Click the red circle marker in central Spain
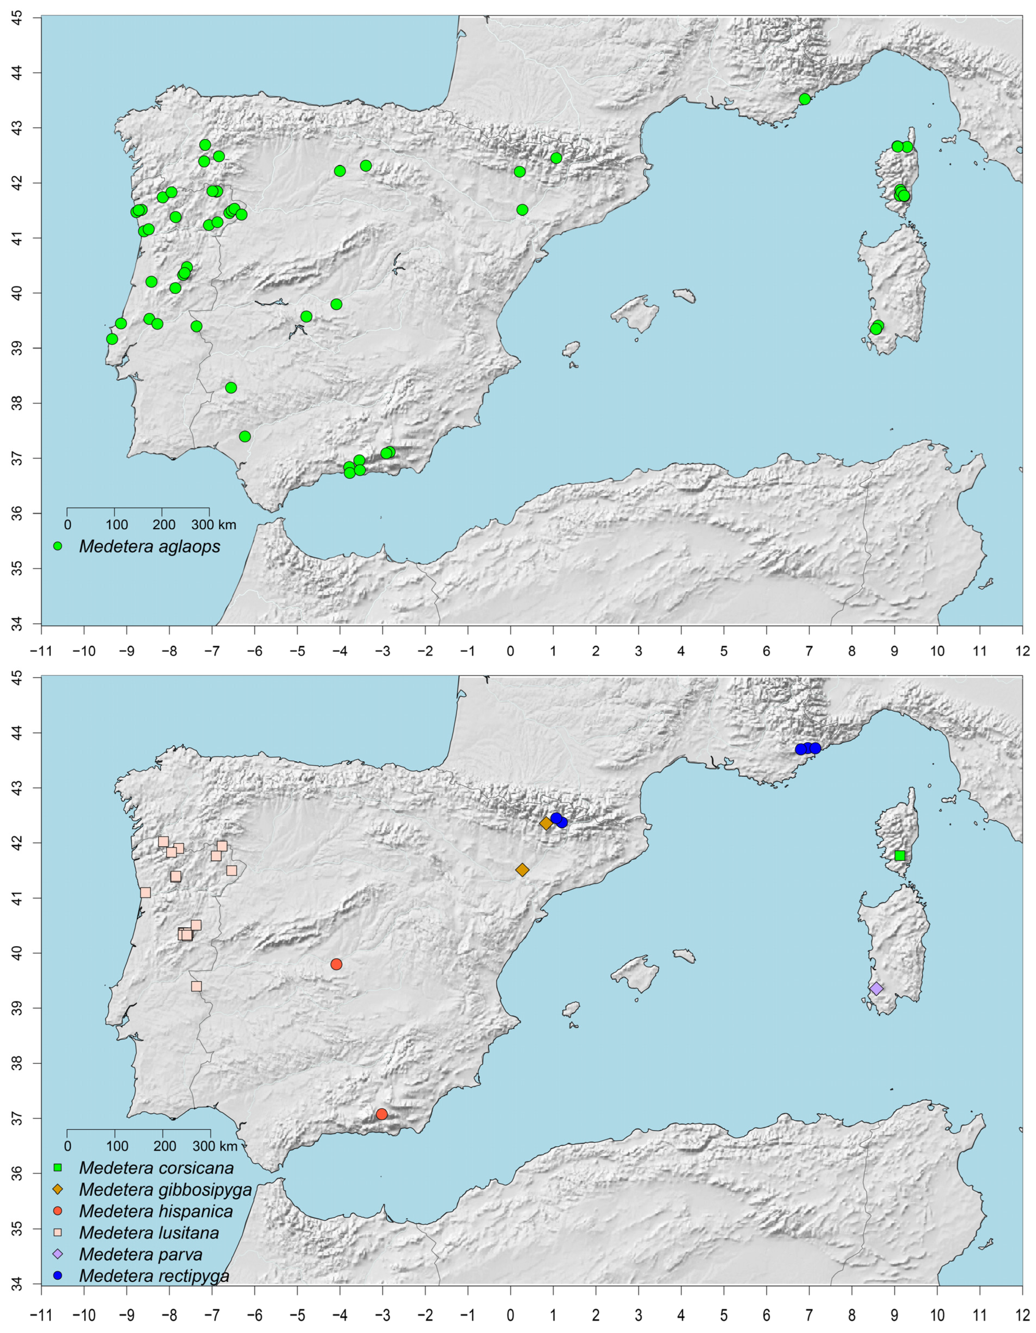This screenshot has width=1036, height=1333. point(336,964)
